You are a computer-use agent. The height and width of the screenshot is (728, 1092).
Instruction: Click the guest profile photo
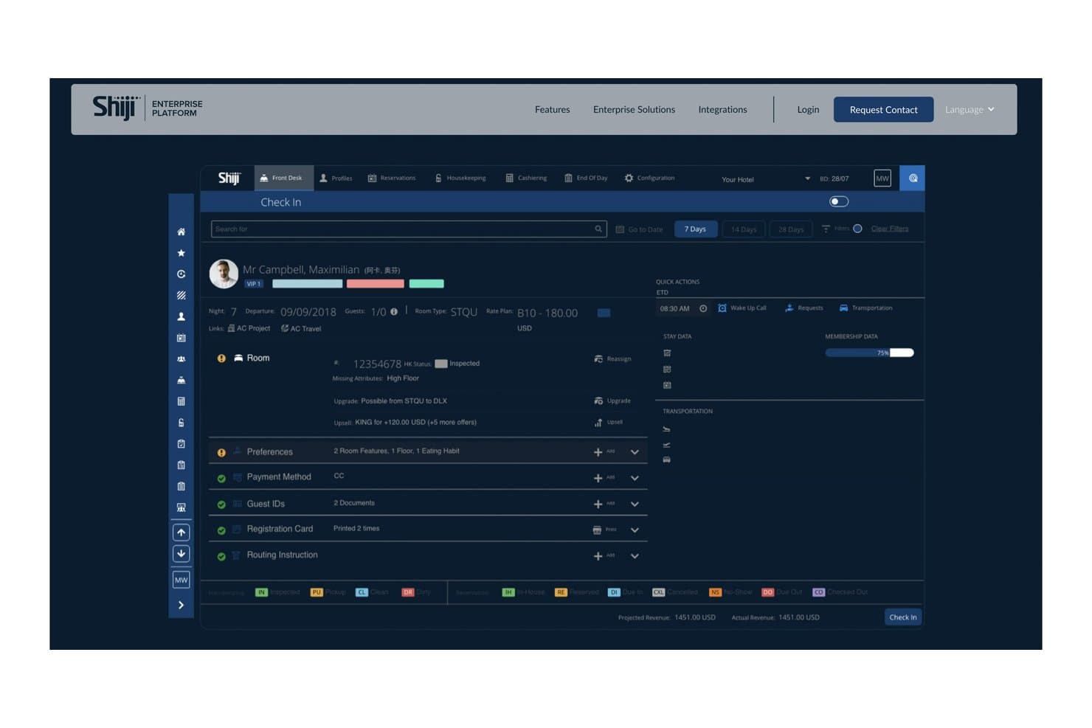click(224, 274)
